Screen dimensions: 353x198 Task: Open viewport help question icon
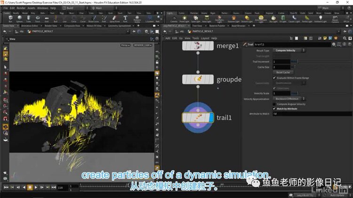[x=157, y=39]
